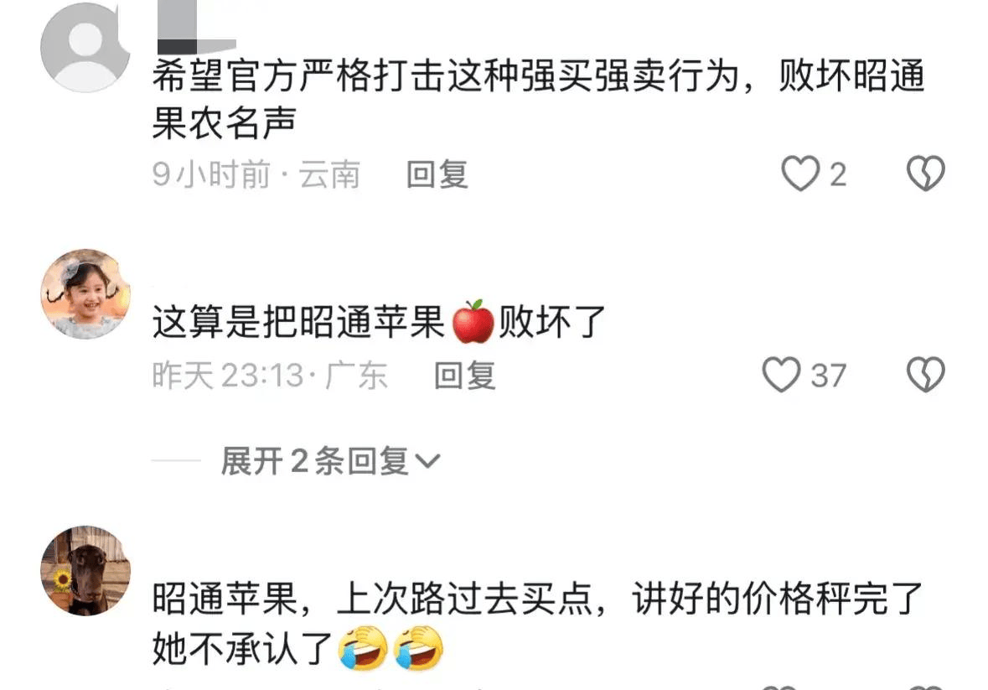
Task: Dislike the 昨天 23:13 广东 comment
Action: click(926, 375)
